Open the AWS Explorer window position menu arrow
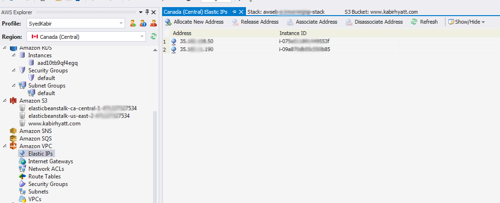The width and height of the screenshot is (500, 203). (x=141, y=12)
